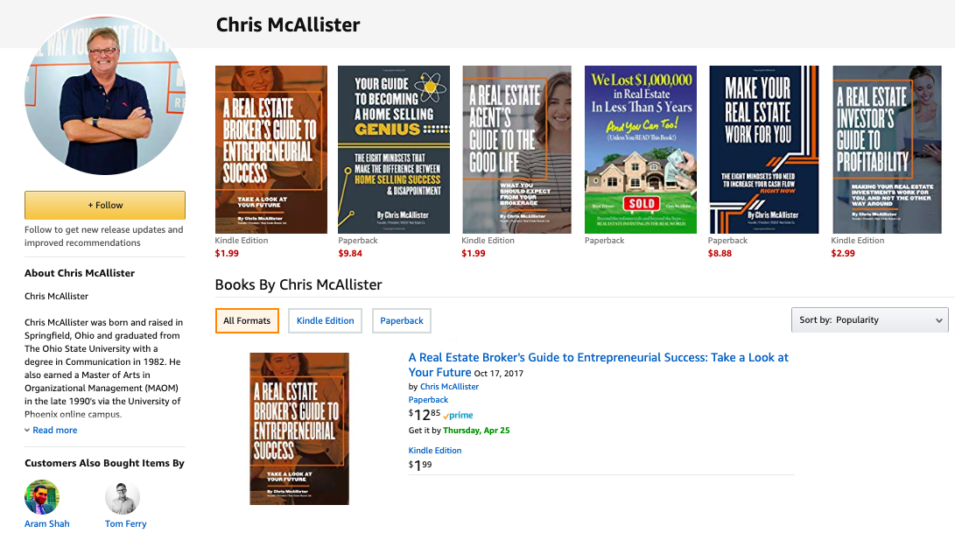This screenshot has height=533, width=955.
Task: Open 'A Real Estate Agent's Guide to the Good Life' cover
Action: [x=517, y=150]
